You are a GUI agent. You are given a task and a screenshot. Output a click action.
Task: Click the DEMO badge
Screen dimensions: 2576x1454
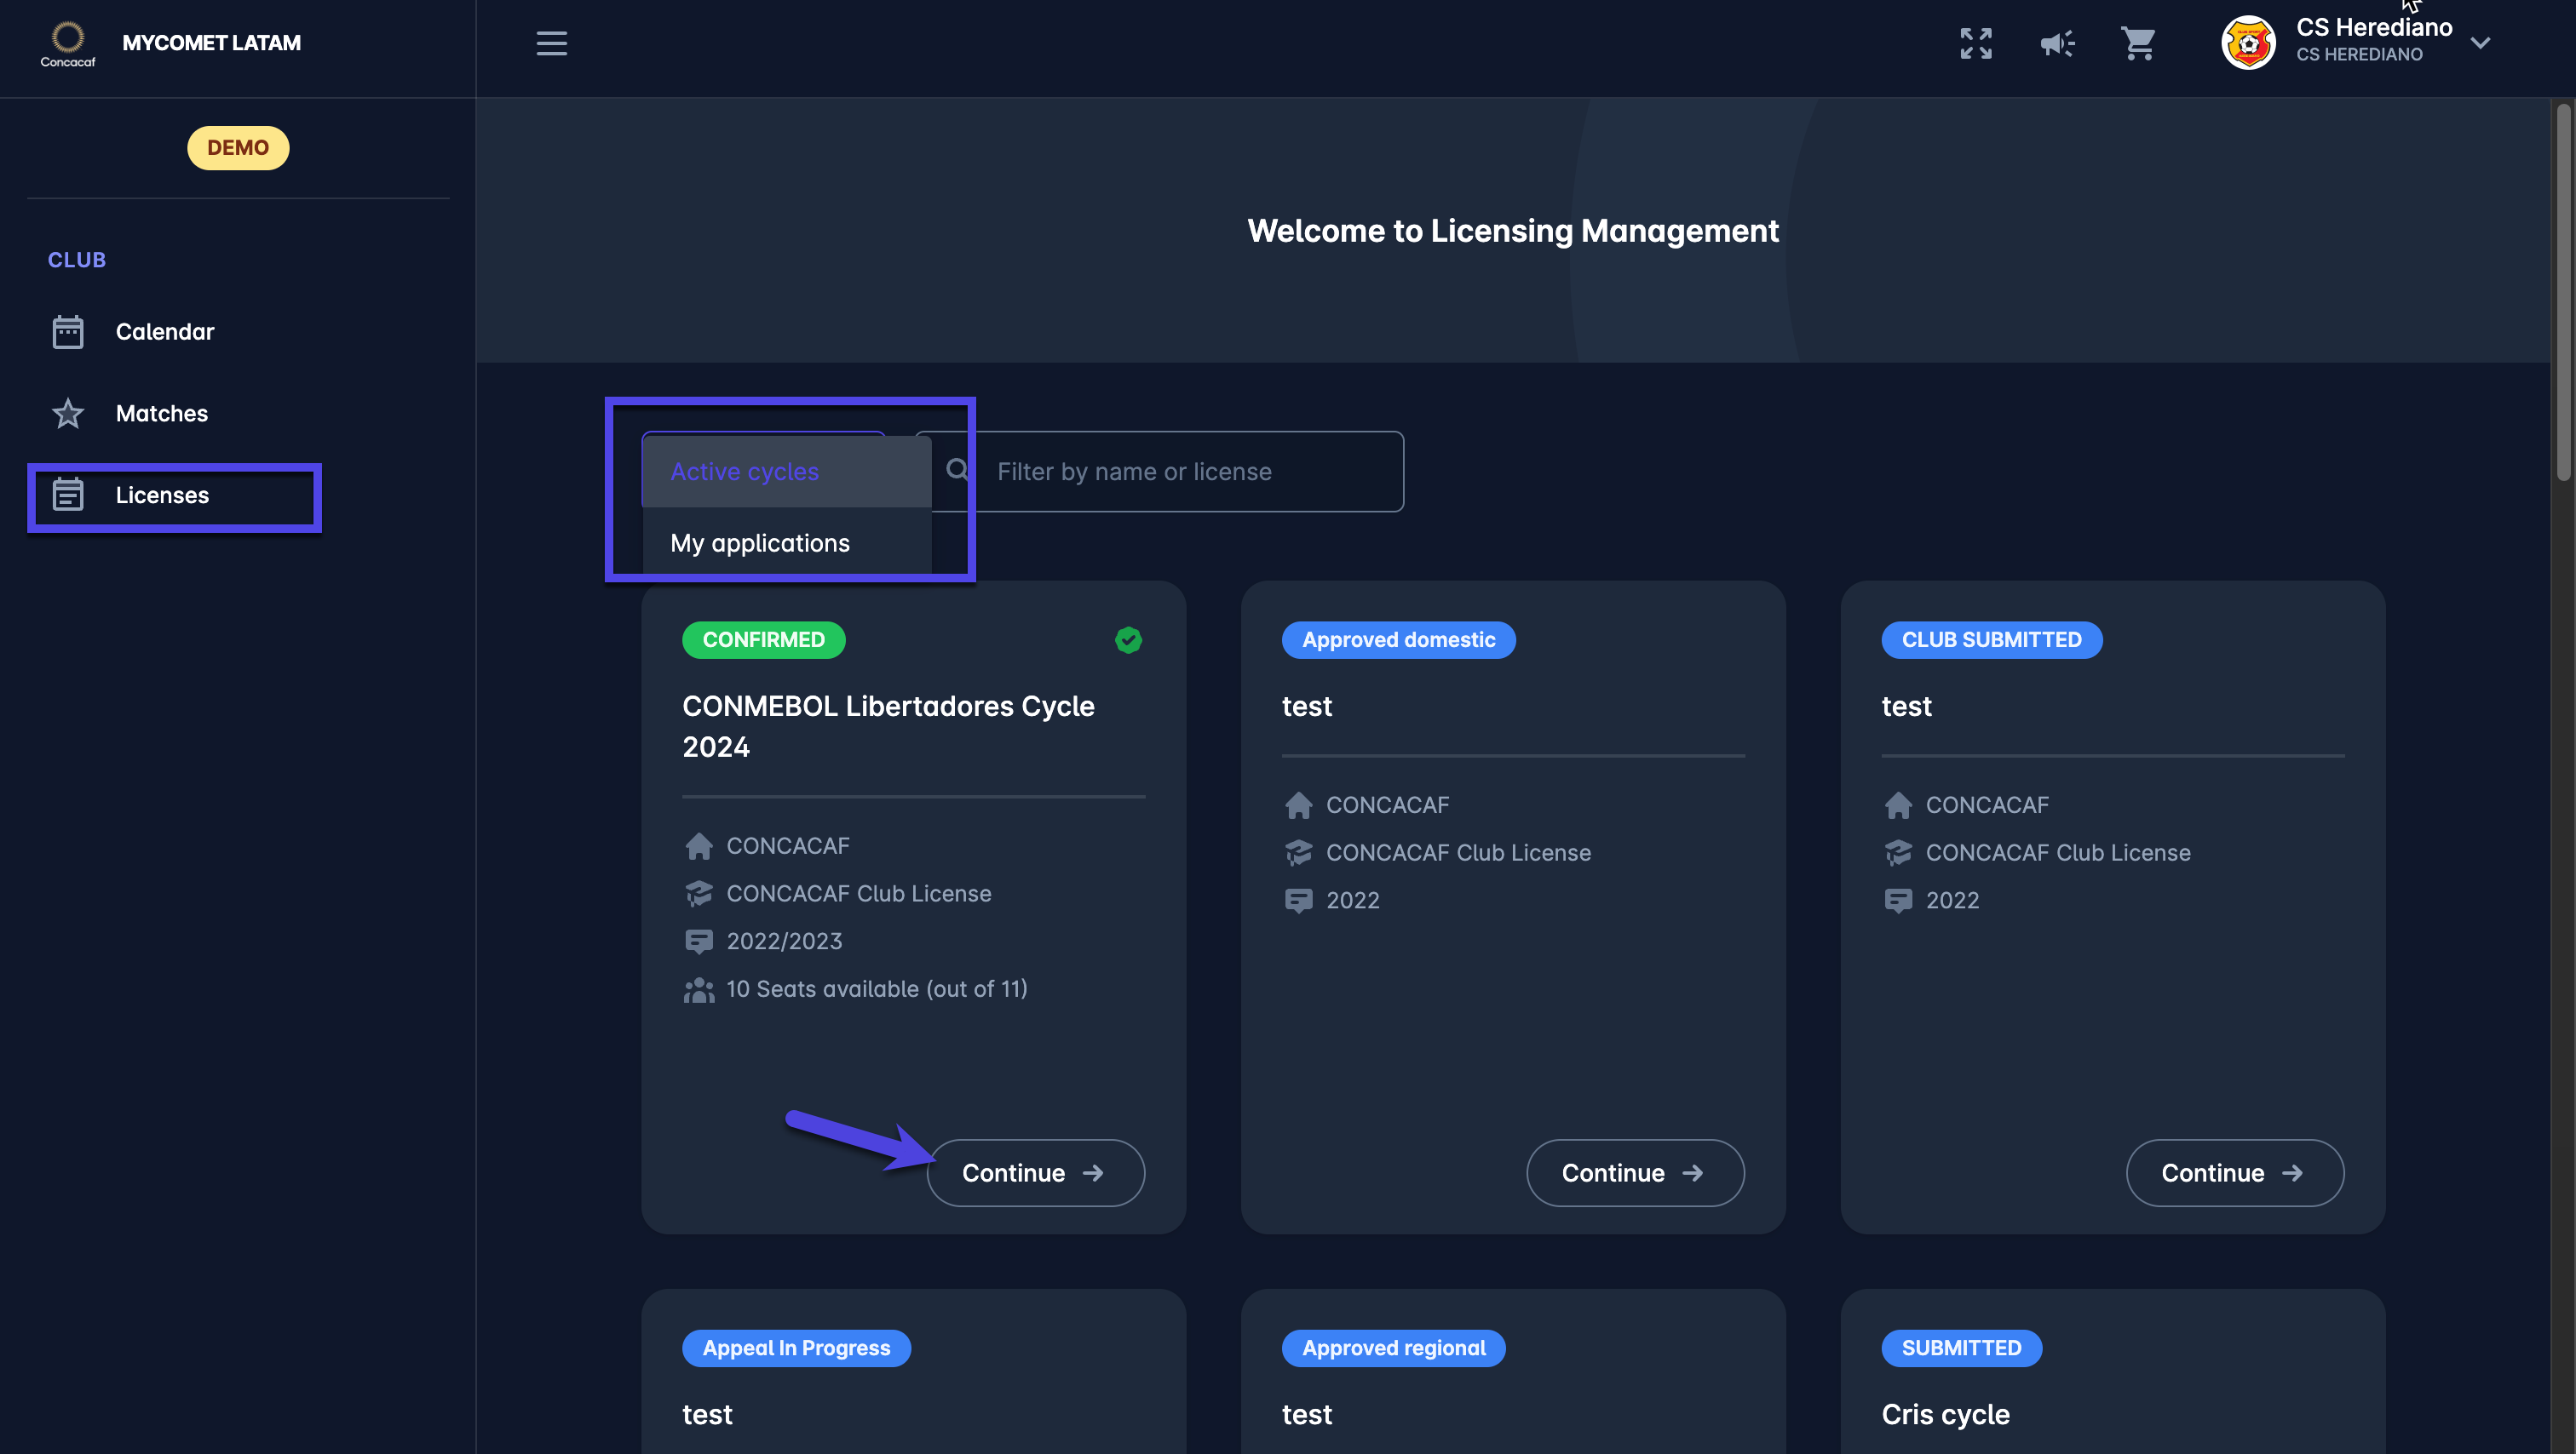click(x=238, y=148)
